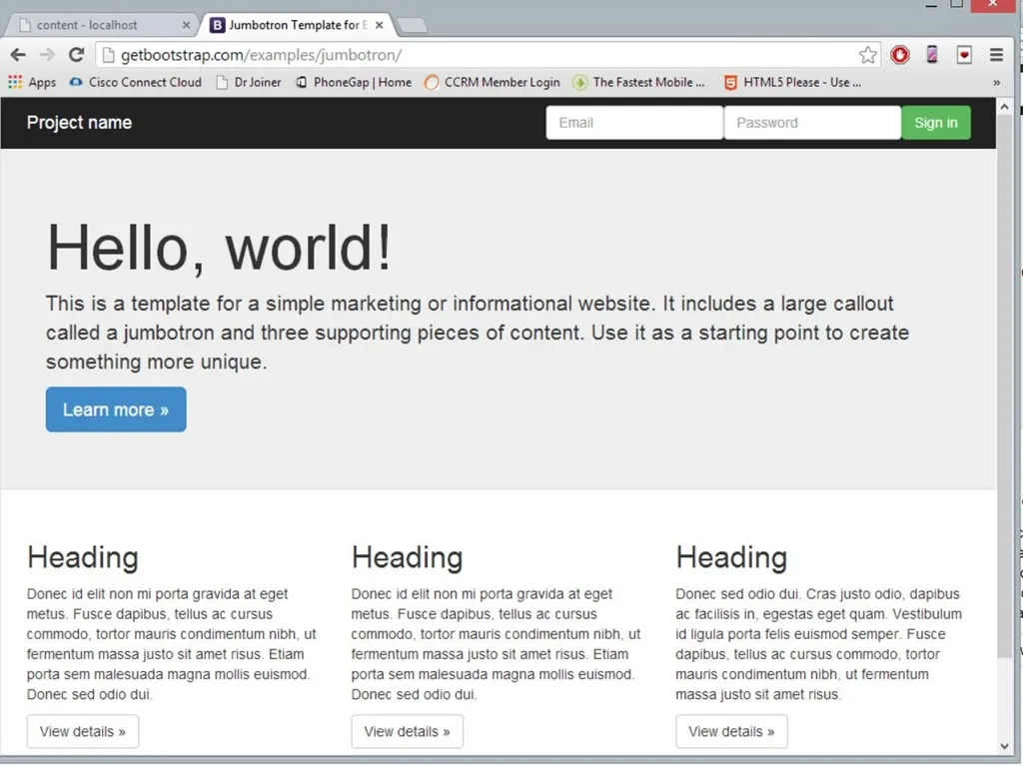Open a new tab

coord(413,25)
